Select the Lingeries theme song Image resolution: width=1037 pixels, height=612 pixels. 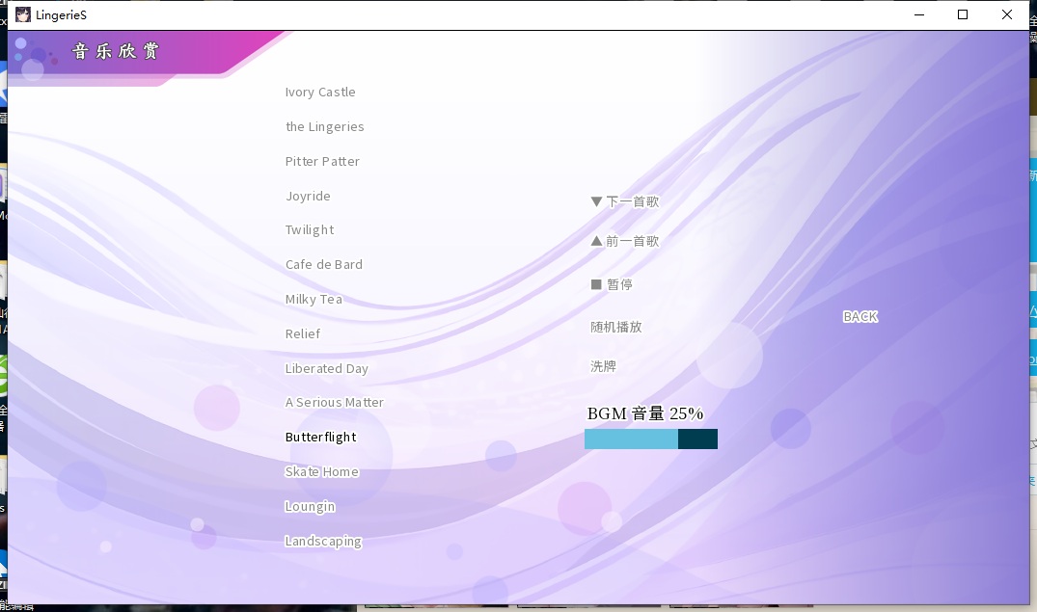pyautogui.click(x=323, y=126)
